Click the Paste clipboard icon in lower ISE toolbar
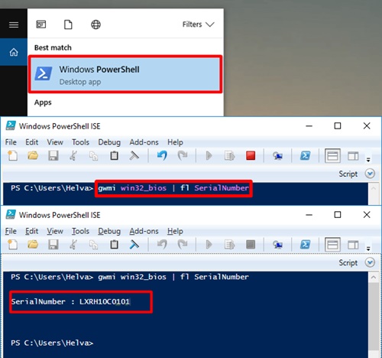 point(114,244)
